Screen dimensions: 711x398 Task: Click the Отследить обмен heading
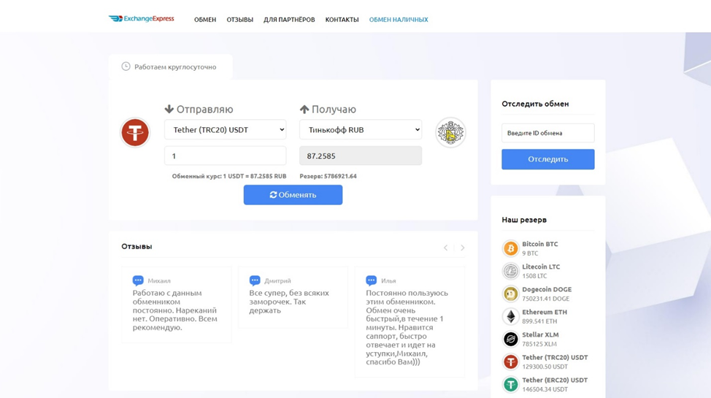pos(535,104)
